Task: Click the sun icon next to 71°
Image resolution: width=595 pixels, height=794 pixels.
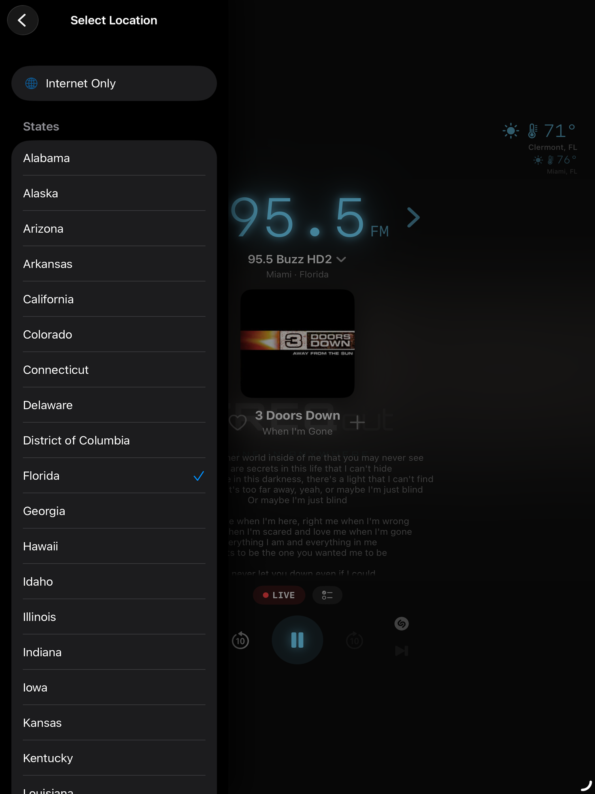Action: point(511,131)
